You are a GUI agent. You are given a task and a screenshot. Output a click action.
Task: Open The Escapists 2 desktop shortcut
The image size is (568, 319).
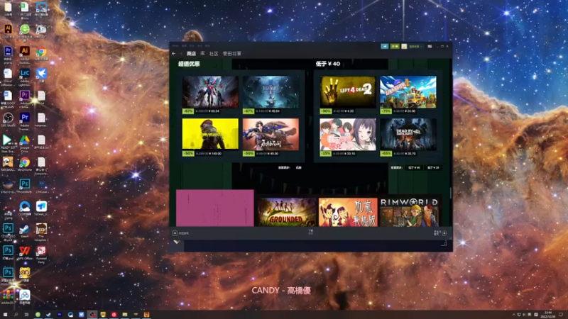[x=41, y=233]
